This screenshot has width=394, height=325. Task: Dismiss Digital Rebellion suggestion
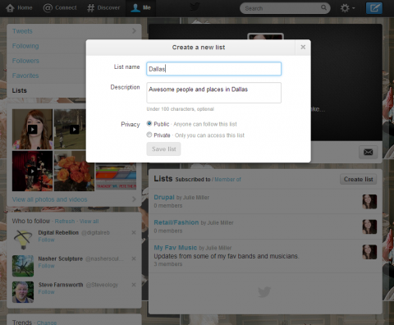134,232
